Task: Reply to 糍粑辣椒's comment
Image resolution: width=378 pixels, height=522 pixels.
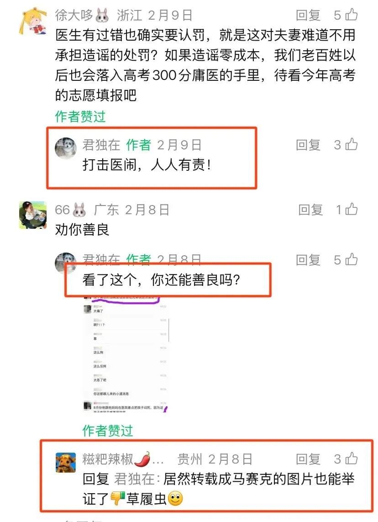Action: (308, 459)
